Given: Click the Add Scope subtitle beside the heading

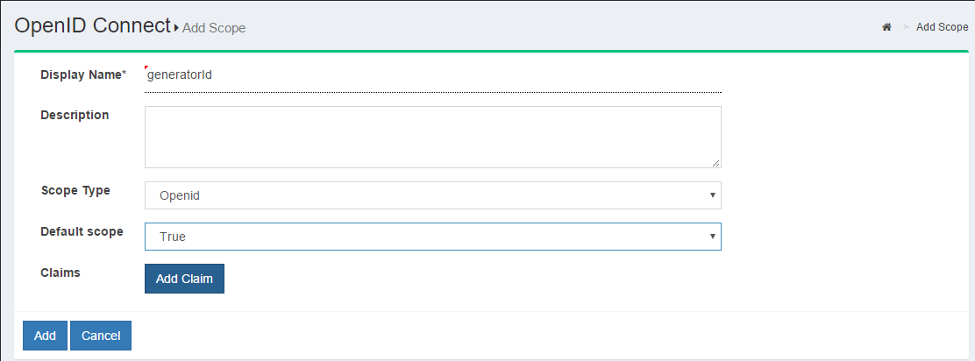Looking at the screenshot, I should pyautogui.click(x=214, y=28).
